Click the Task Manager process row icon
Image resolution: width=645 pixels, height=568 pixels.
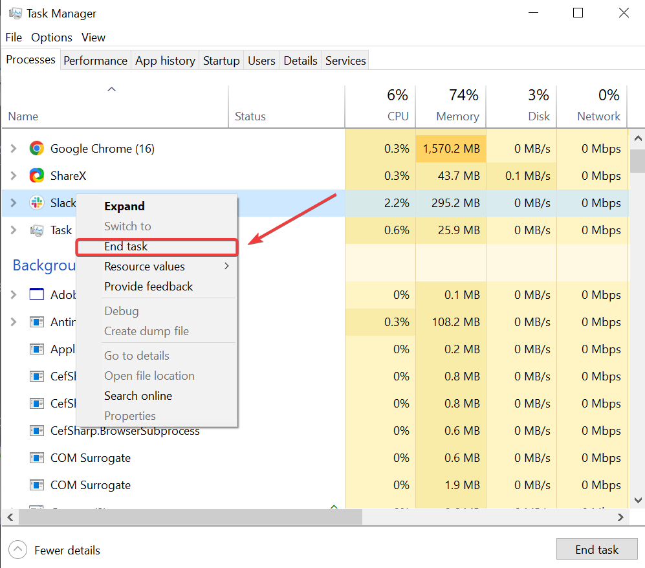[37, 230]
